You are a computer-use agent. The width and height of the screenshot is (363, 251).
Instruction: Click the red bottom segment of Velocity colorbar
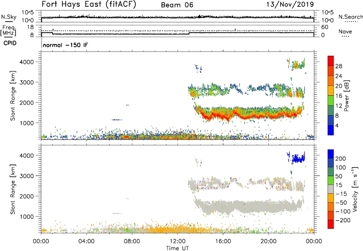pyautogui.click(x=331, y=224)
